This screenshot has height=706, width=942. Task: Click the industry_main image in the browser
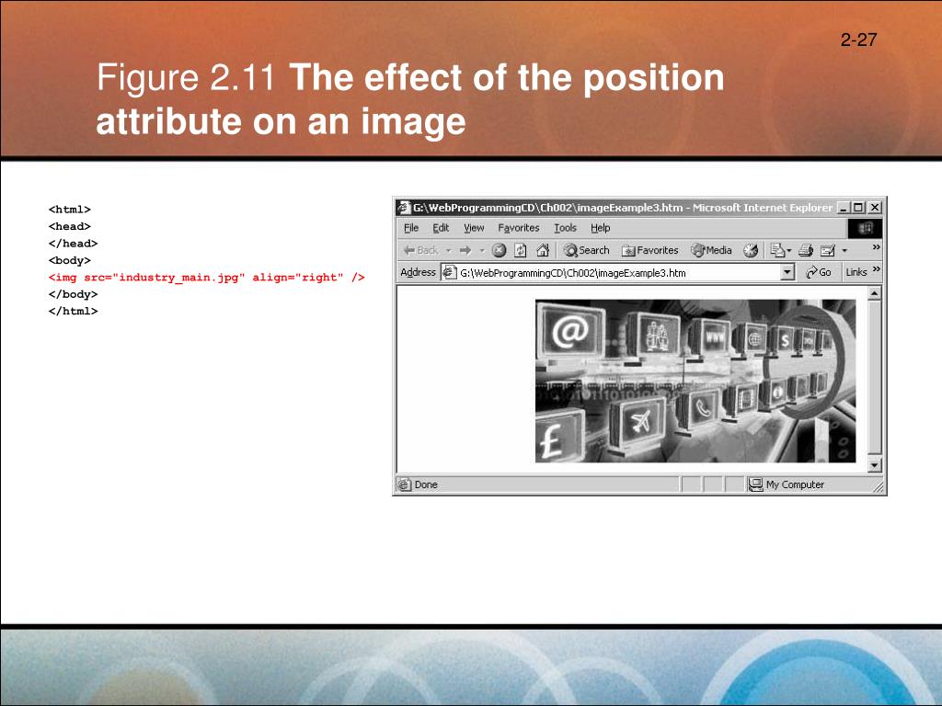click(695, 381)
